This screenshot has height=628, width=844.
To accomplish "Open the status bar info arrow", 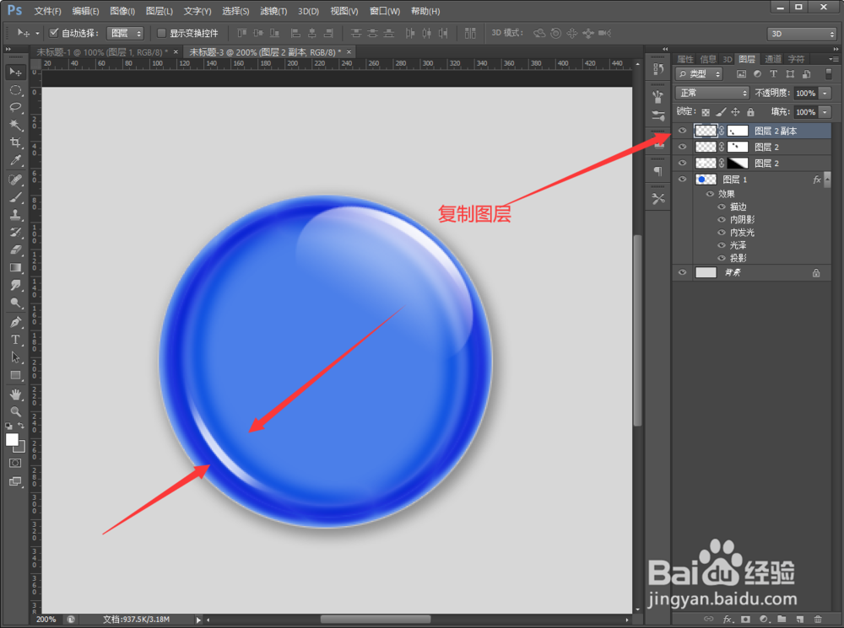I will point(198,620).
